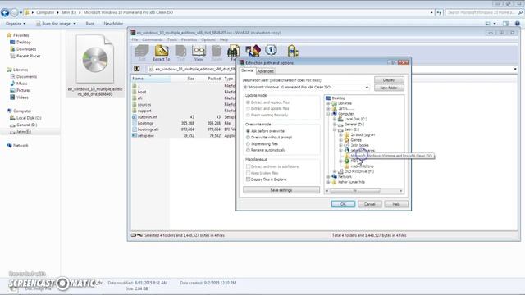The image size is (525, 295).
Task: Click Cancel in the extraction dialog
Action: click(370, 204)
